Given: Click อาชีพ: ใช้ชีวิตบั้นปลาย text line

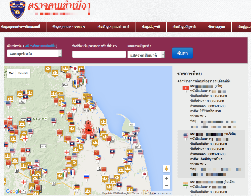Looking at the screenshot, I should pos(205,111).
